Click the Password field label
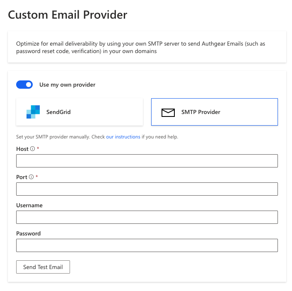This screenshot has width=292, height=291. (28, 233)
